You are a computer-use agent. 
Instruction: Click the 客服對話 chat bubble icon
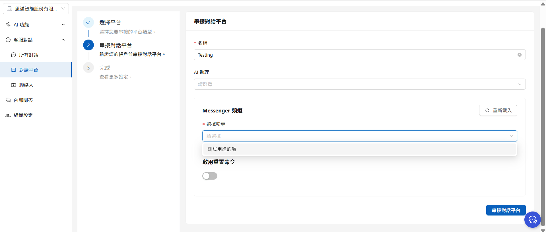coord(8,40)
